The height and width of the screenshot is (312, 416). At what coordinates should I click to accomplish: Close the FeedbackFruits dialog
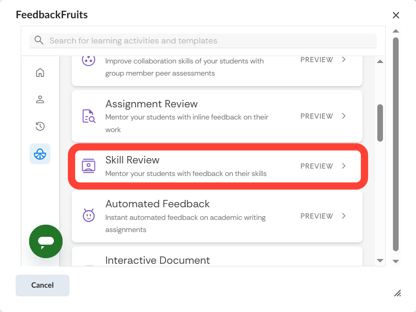(x=396, y=15)
